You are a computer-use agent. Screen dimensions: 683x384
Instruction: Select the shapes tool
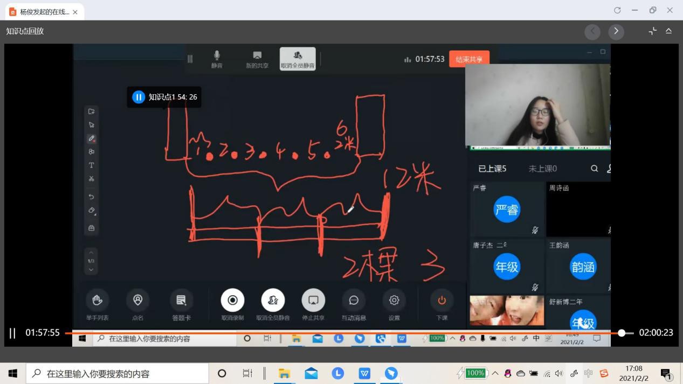coord(92,152)
